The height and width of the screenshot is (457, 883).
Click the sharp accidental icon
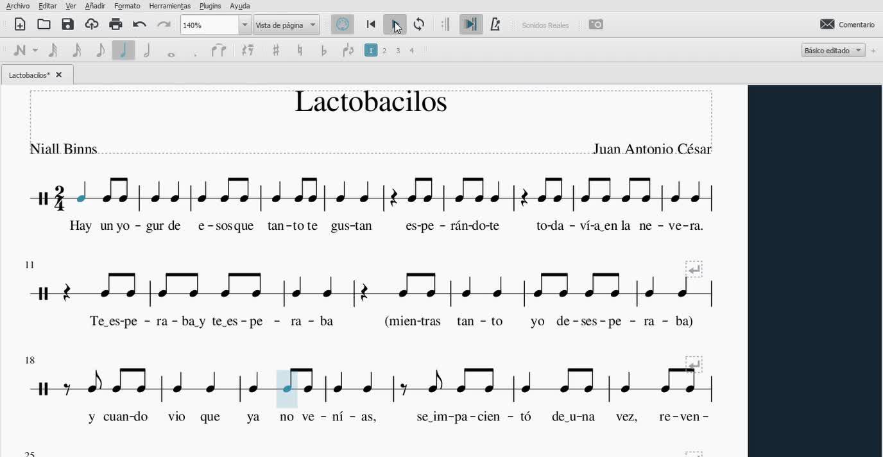[x=276, y=50]
